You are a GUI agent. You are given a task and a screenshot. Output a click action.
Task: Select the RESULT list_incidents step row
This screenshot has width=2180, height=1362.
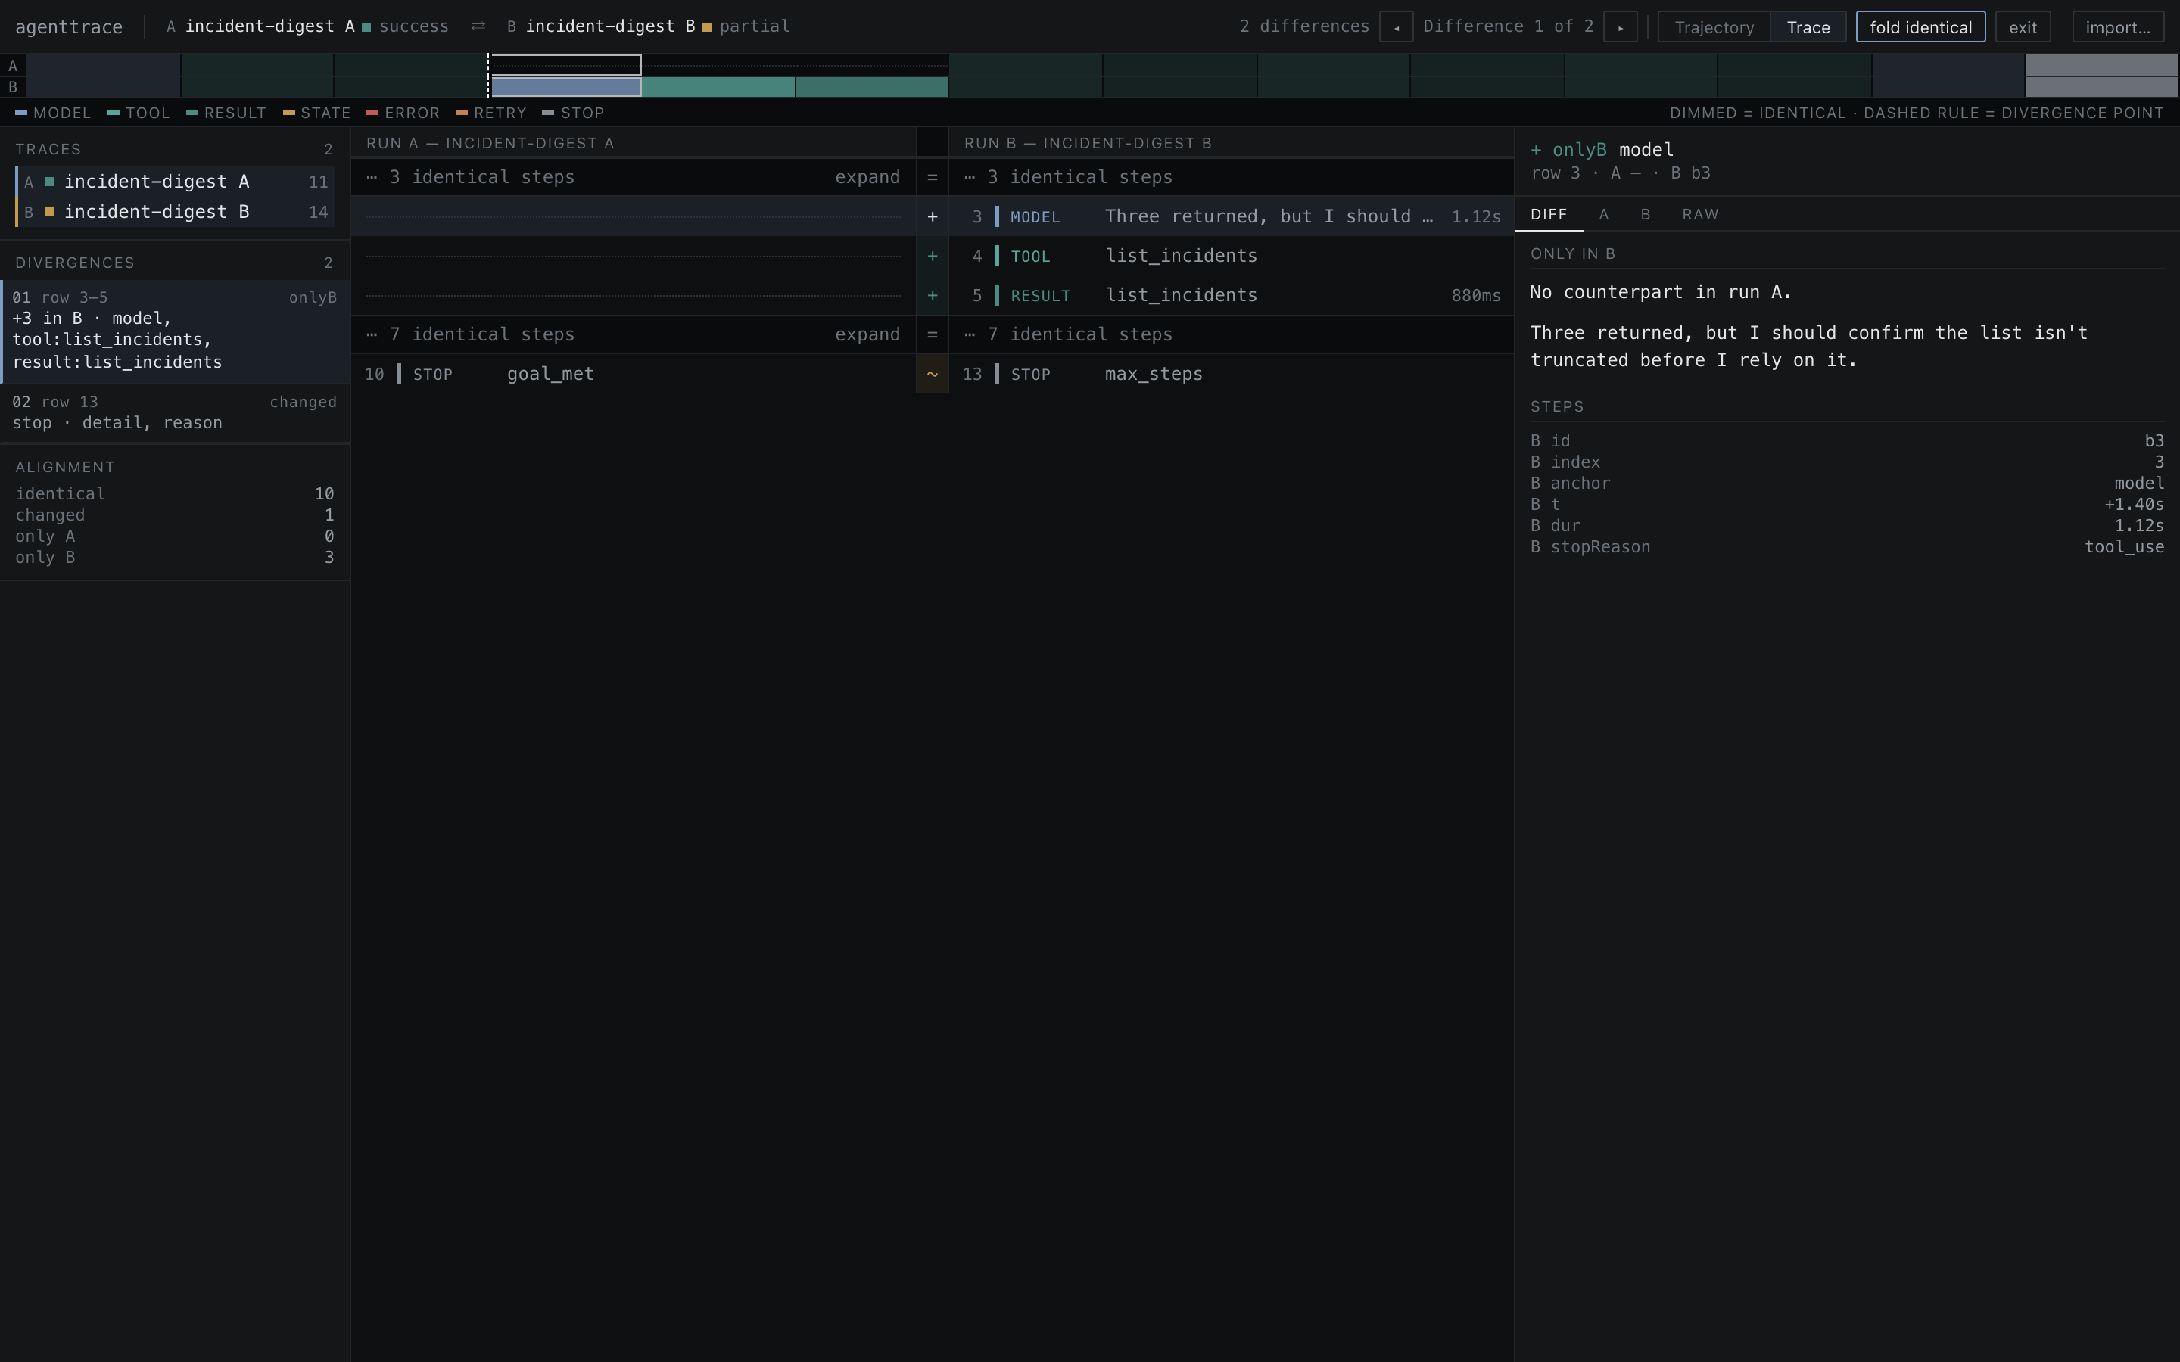tap(1231, 295)
